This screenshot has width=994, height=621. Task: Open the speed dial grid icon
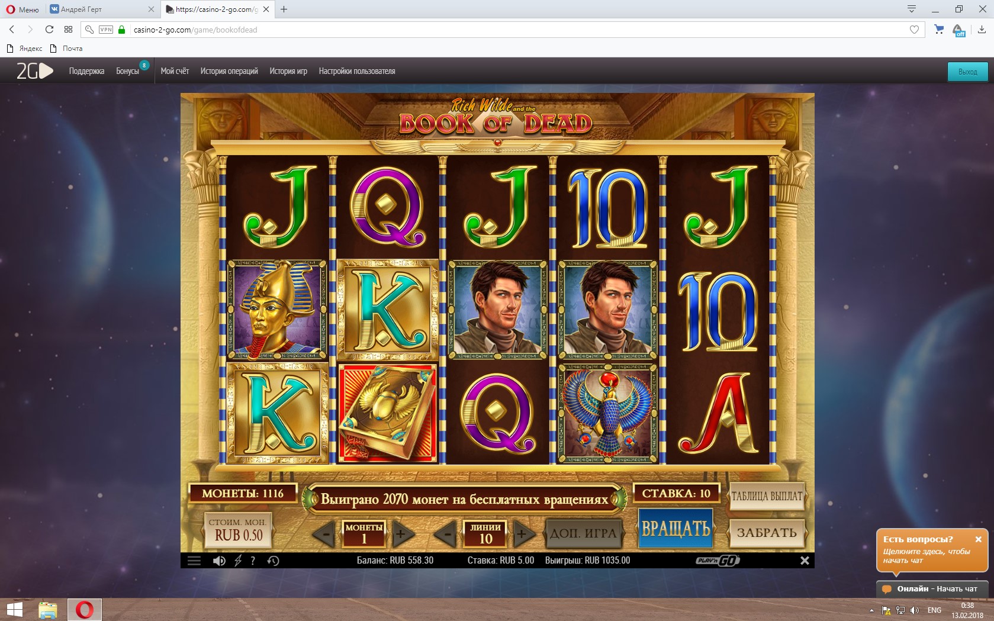68,30
